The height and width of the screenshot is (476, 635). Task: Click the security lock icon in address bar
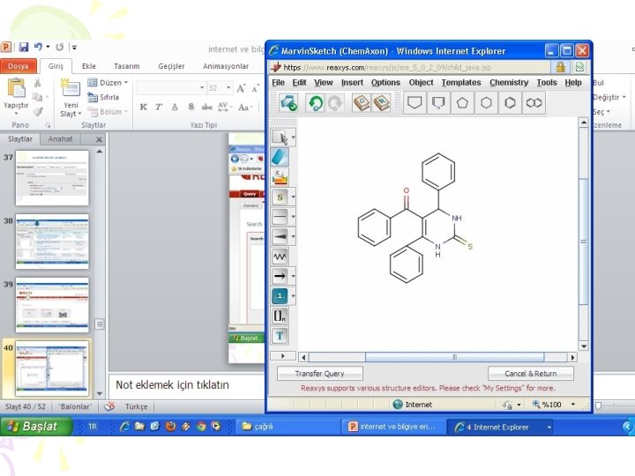click(x=561, y=67)
